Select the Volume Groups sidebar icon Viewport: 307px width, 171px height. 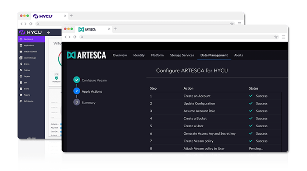21,58
